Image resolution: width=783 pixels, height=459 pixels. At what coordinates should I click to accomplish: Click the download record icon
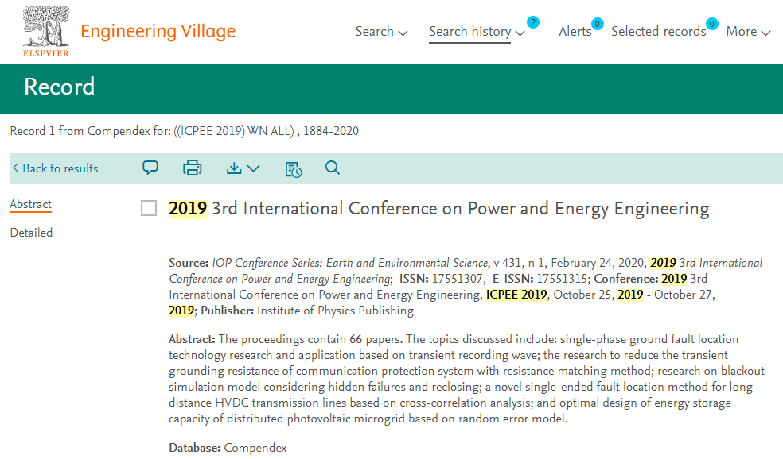click(234, 168)
